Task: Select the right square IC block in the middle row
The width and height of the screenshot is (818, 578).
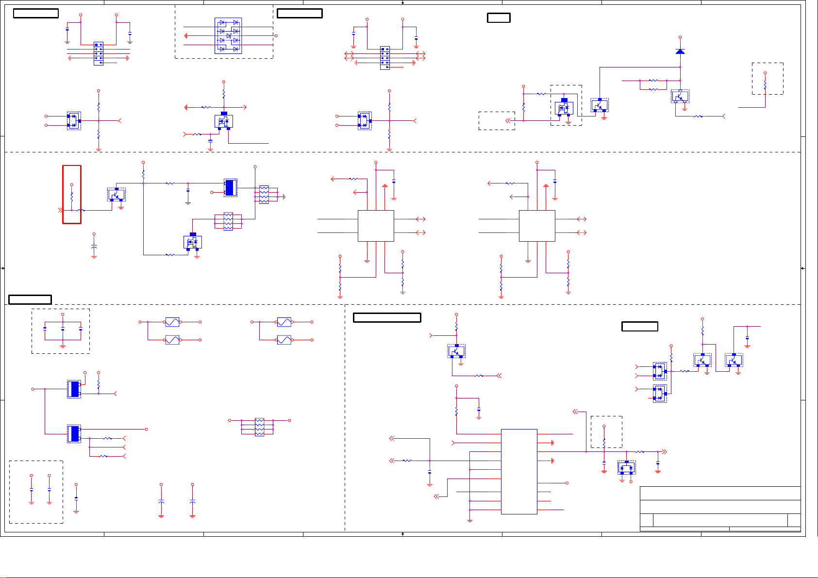Action: (x=537, y=226)
